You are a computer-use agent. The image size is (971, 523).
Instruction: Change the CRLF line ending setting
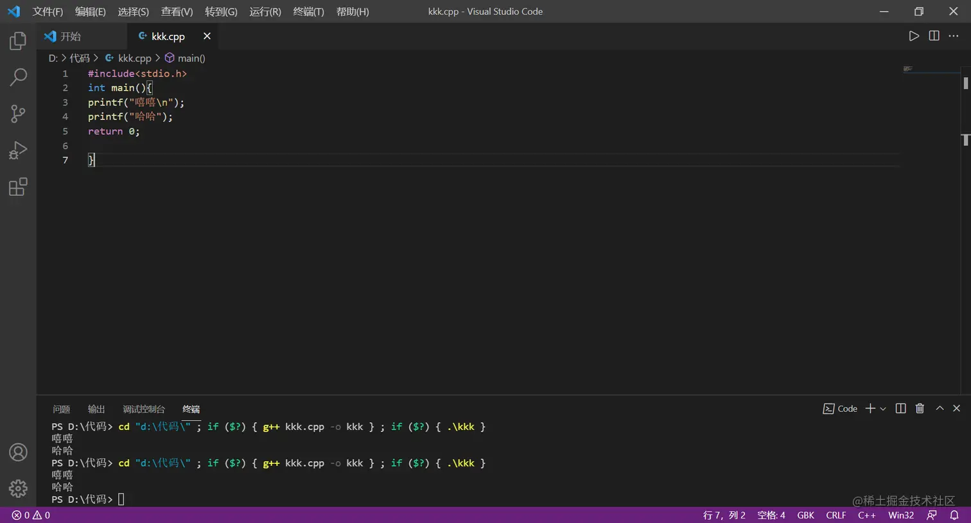[x=836, y=515]
